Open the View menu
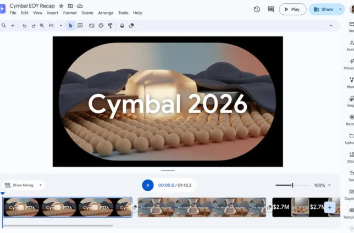354x233 pixels. (38, 13)
